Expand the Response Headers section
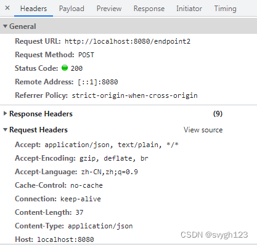The image size is (257, 245). (x=5, y=113)
